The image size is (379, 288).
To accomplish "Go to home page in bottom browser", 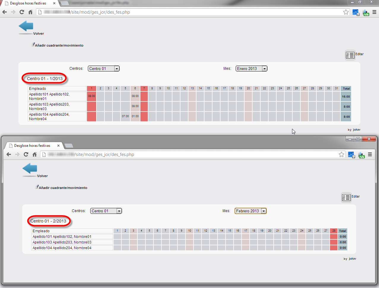I will click(x=34, y=155).
